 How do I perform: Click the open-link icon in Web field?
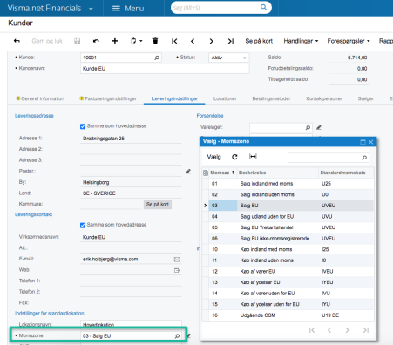(x=177, y=270)
